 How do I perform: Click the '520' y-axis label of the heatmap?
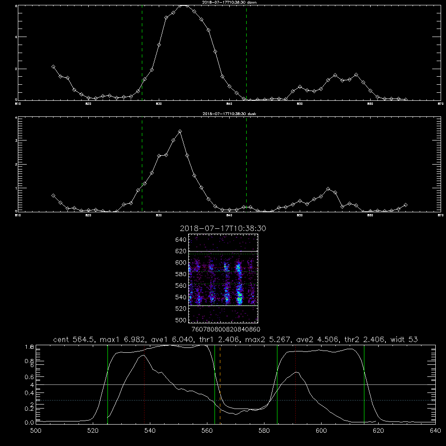[181, 309]
